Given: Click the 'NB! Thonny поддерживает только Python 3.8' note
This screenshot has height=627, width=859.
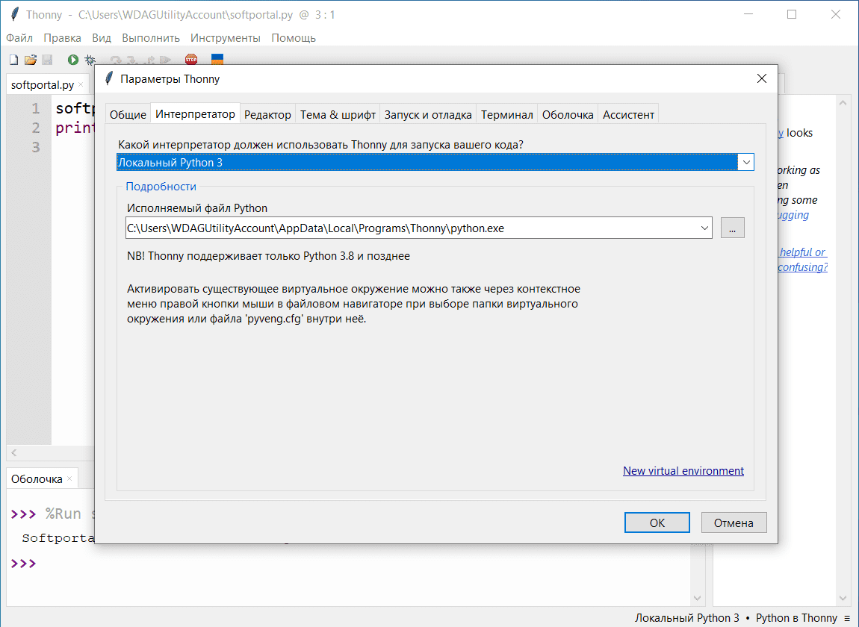Looking at the screenshot, I should click(268, 256).
